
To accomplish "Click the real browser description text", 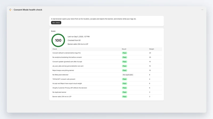I will coord(94,19).
